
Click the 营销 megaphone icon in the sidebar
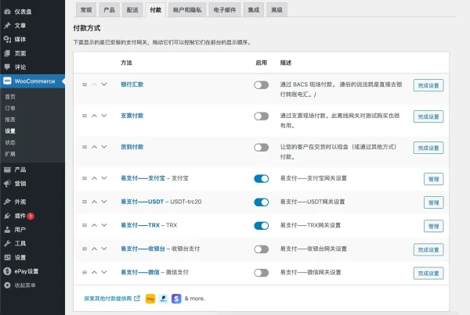(x=7, y=184)
